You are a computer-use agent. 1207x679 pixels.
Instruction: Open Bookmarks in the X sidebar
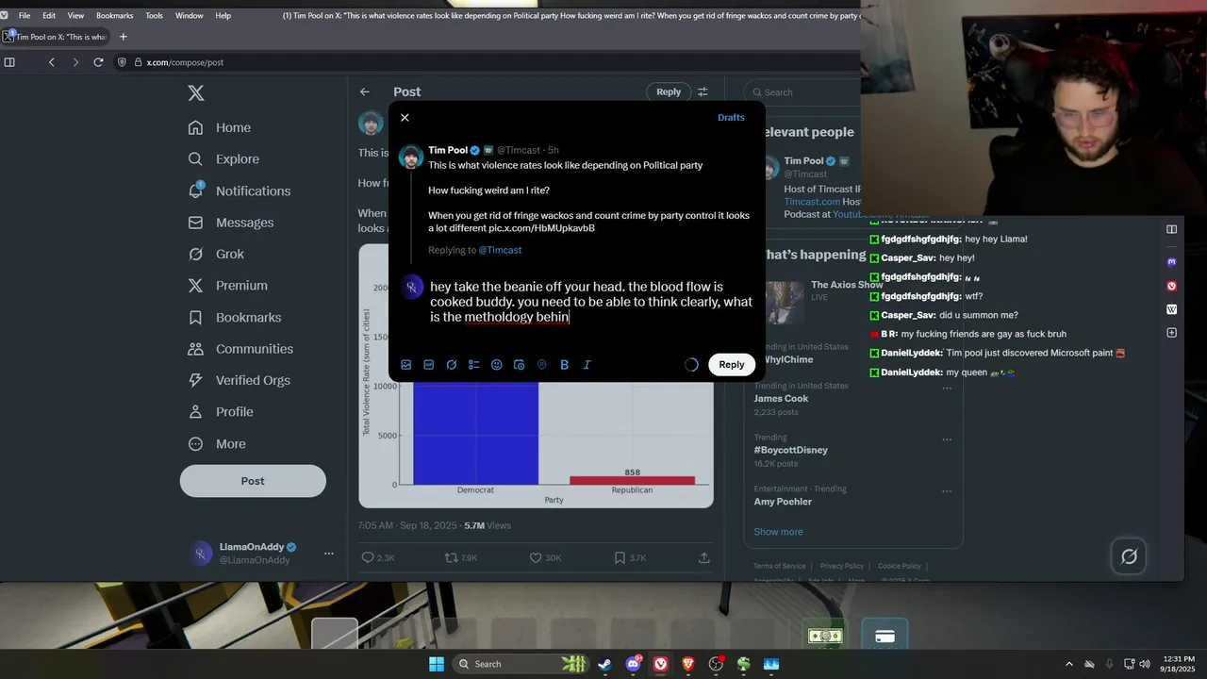pos(235,318)
